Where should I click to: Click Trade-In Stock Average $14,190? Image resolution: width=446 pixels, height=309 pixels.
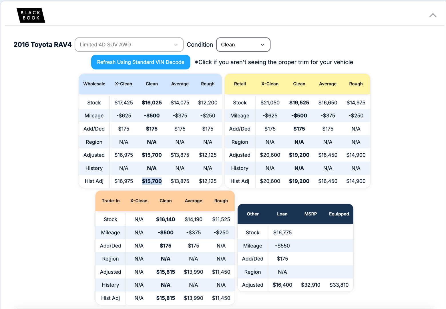(194, 219)
